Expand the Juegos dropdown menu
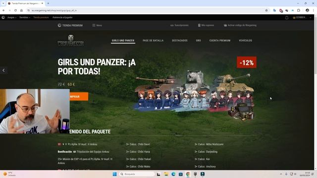The height and width of the screenshot is (178, 317). pyautogui.click(x=12, y=17)
